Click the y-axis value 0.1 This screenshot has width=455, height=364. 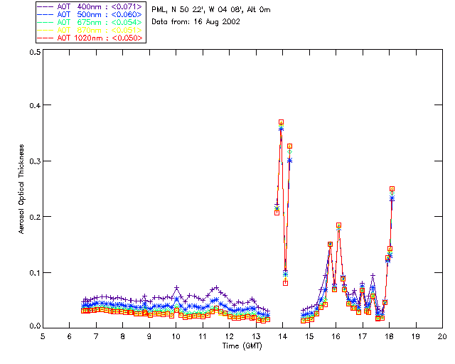(35, 273)
